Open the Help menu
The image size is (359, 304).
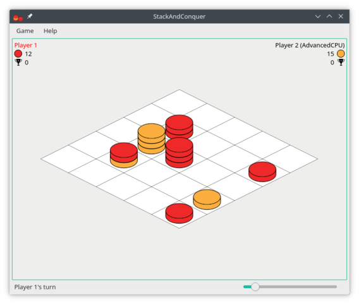tap(50, 31)
